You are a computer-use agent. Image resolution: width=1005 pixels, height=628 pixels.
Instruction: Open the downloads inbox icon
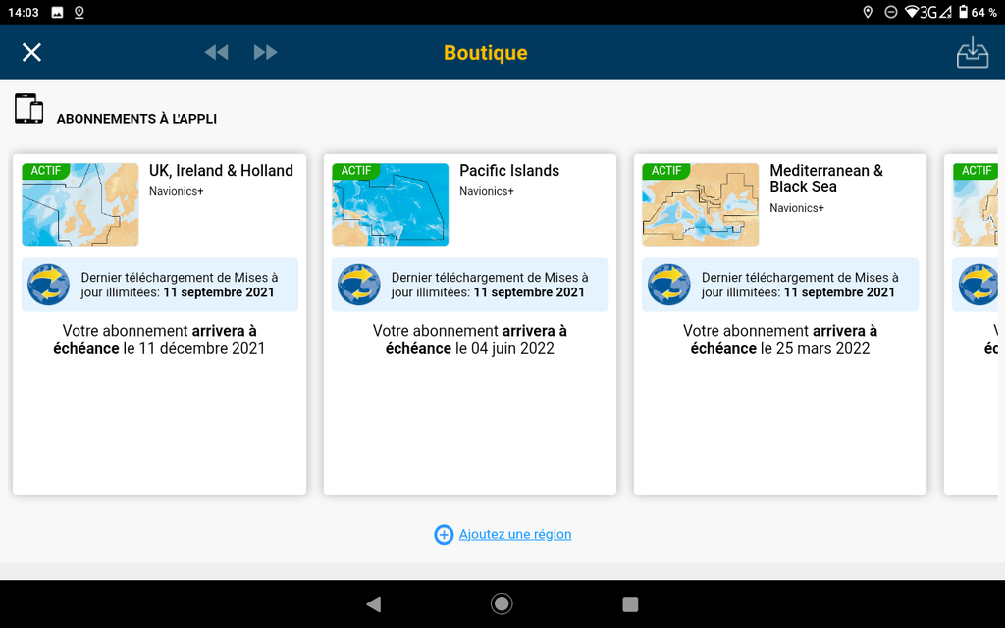point(973,53)
